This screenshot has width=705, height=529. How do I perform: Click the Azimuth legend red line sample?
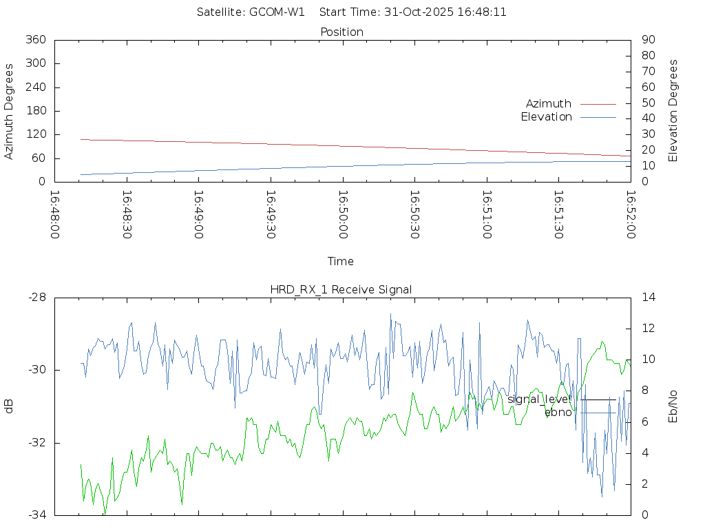coord(598,104)
